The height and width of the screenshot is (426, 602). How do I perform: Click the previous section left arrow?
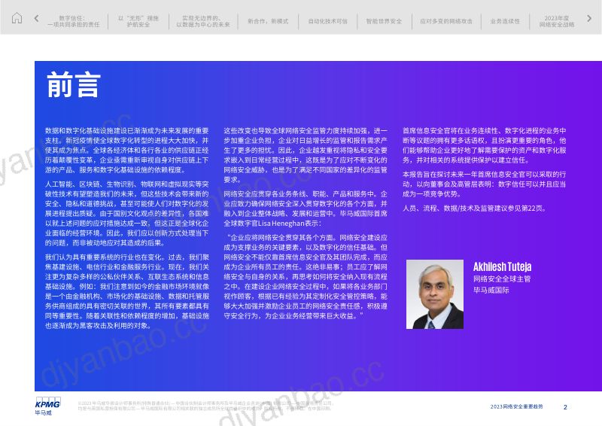pos(36,18)
